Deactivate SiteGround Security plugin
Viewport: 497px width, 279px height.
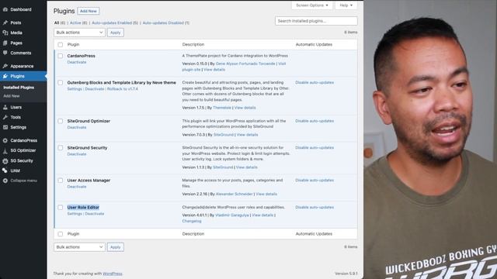[77, 154]
